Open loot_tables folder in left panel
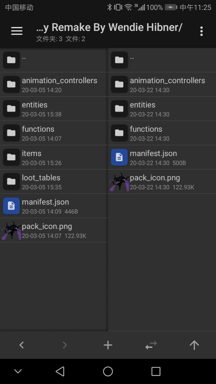 coord(54,181)
